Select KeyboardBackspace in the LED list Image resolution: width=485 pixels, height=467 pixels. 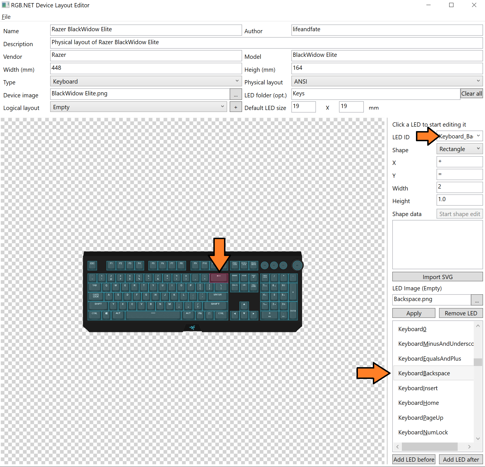pyautogui.click(x=433, y=373)
